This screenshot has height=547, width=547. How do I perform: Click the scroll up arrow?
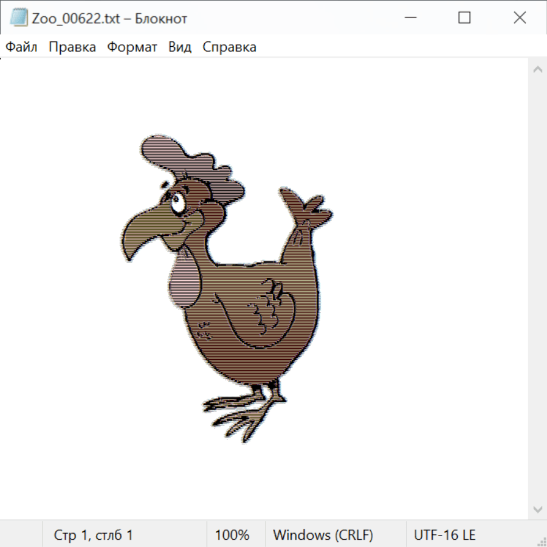(537, 70)
